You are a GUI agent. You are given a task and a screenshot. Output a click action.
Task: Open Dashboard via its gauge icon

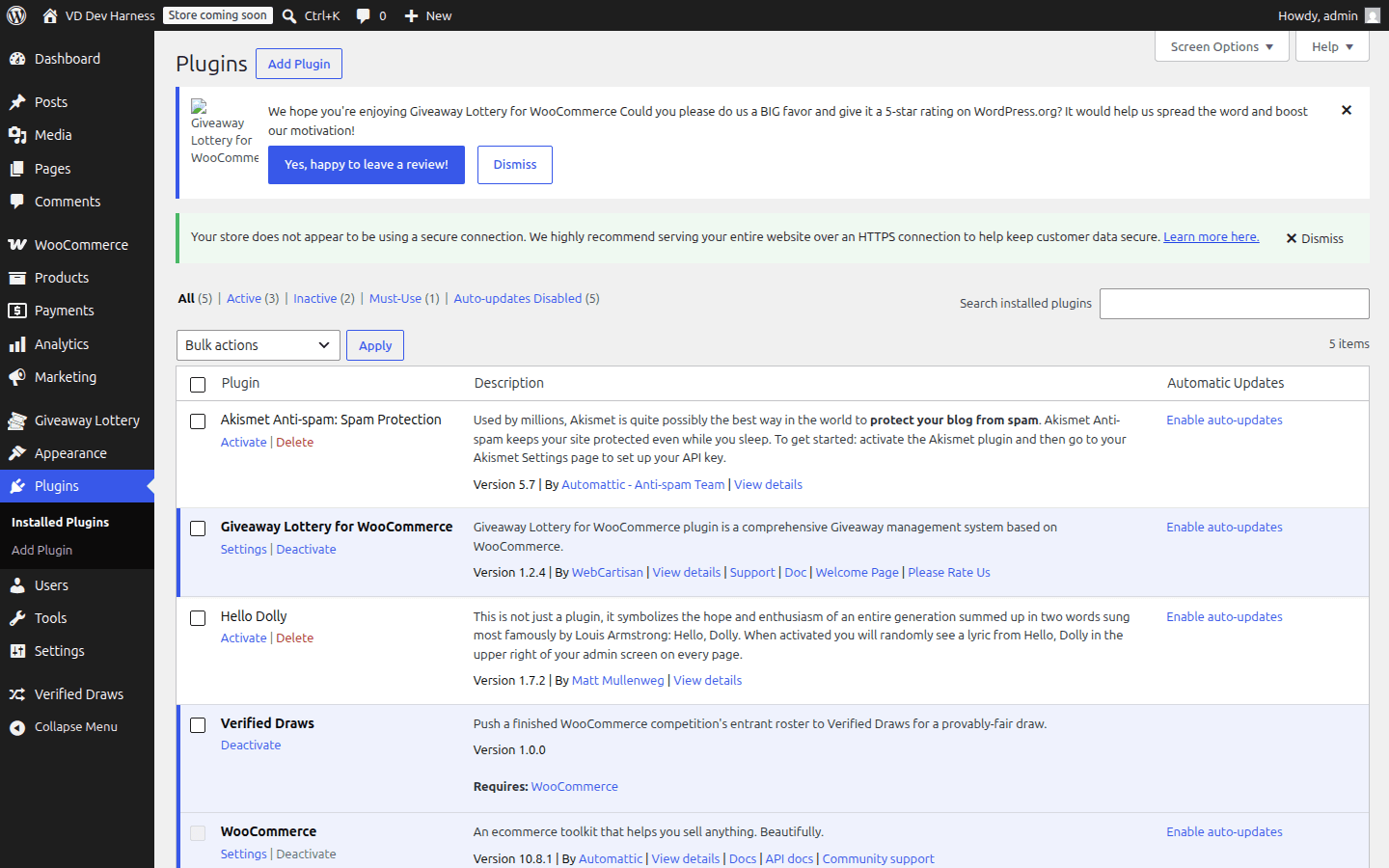point(17,59)
